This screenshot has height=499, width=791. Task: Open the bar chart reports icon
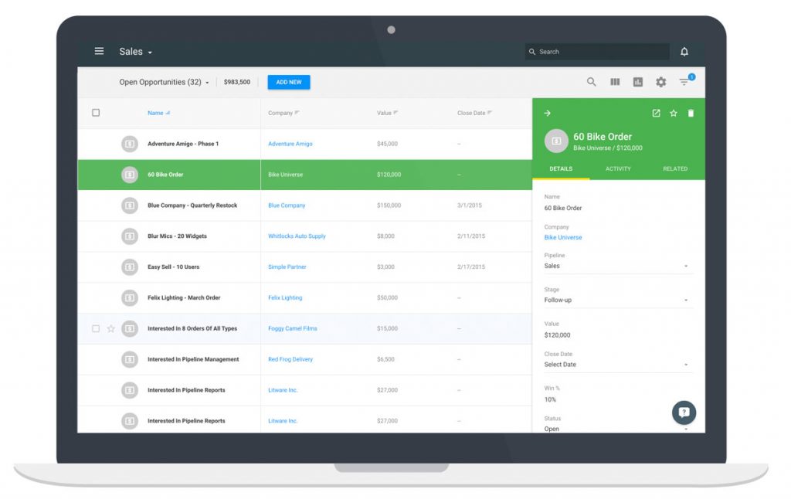pyautogui.click(x=638, y=82)
